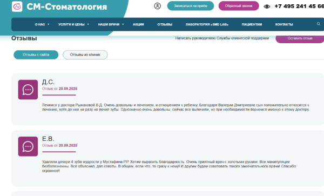
Task: Go to the ОТЗЫВЫ menu item
Action: [165, 24]
